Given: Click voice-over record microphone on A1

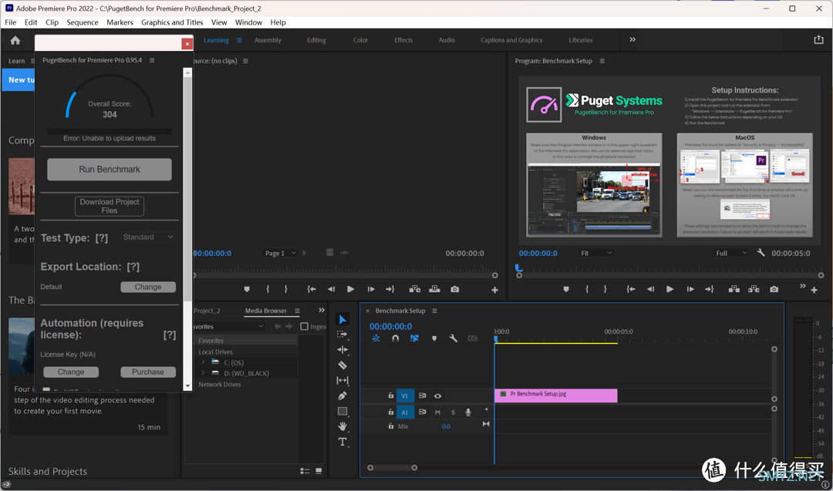Looking at the screenshot, I should click(x=468, y=412).
